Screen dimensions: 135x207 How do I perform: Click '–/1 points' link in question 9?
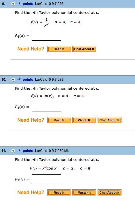(x=25, y=4)
